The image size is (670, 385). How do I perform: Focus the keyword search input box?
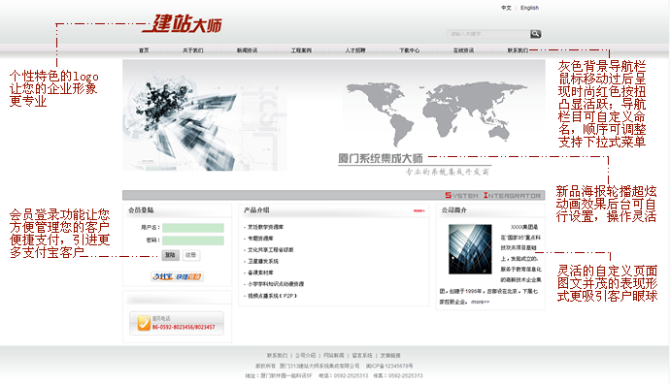pyautogui.click(x=488, y=34)
